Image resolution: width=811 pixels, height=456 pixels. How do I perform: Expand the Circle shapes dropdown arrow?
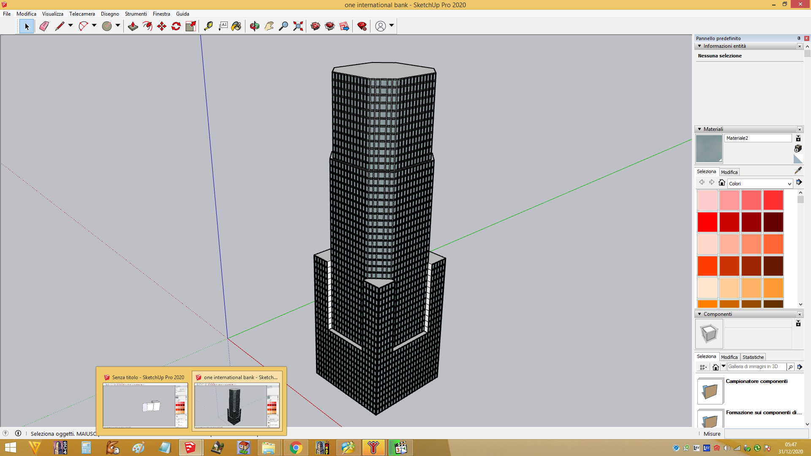[118, 26]
